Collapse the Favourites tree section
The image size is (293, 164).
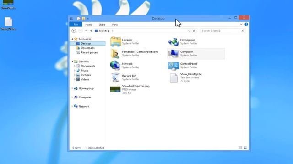click(72, 39)
